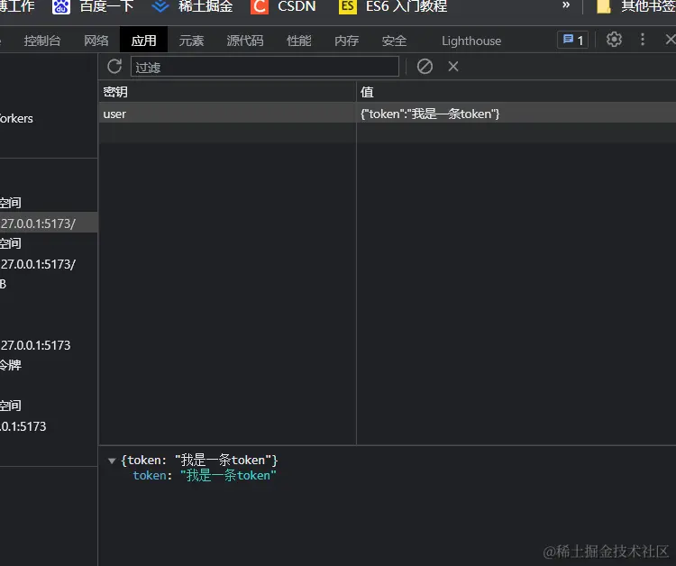Open the 令牌 sidebar item
Screen dimensions: 676x566
[x=10, y=365]
